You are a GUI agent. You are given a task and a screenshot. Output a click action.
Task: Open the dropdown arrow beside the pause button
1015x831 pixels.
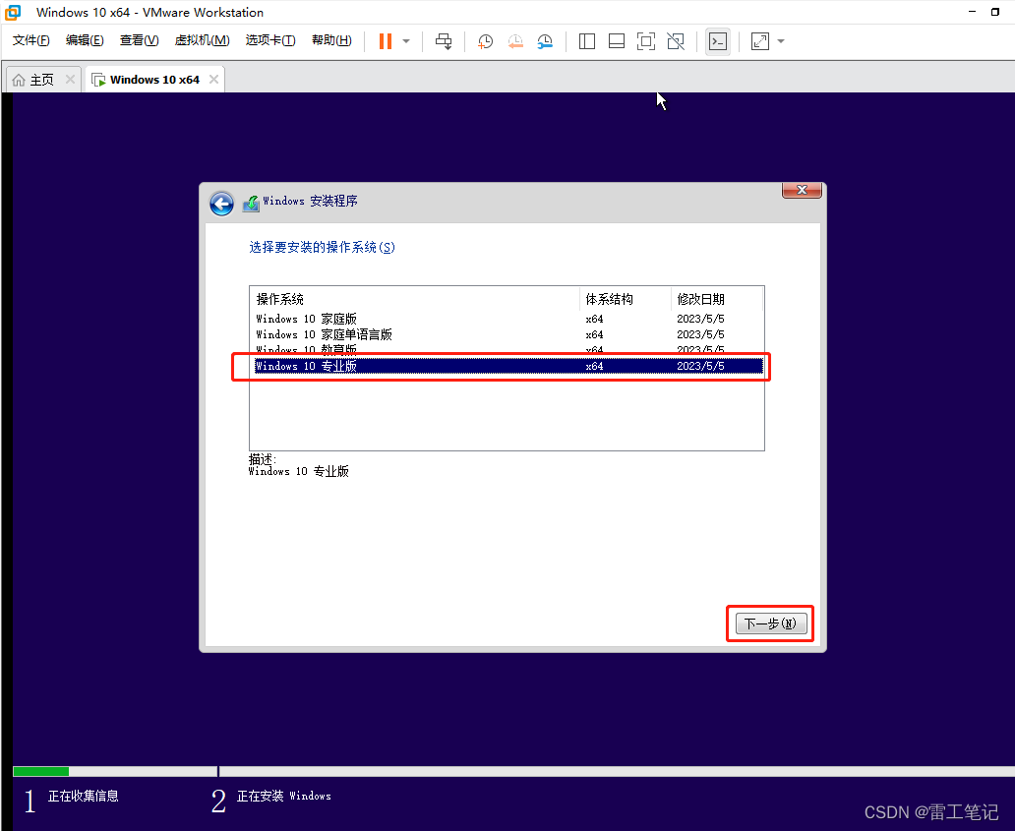(x=406, y=41)
